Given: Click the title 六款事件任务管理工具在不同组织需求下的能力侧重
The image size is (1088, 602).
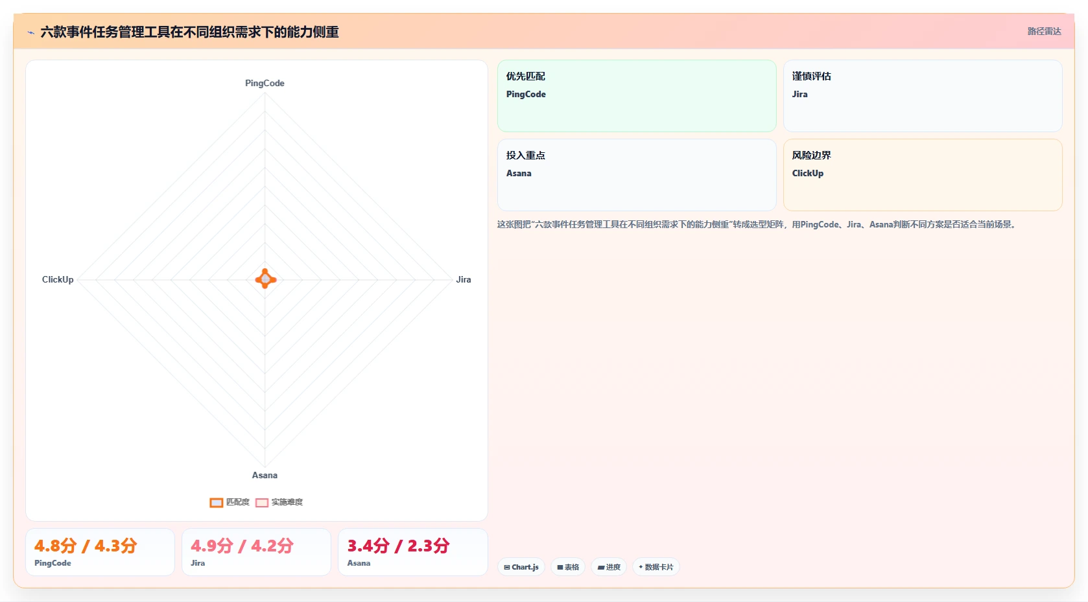Looking at the screenshot, I should point(189,32).
